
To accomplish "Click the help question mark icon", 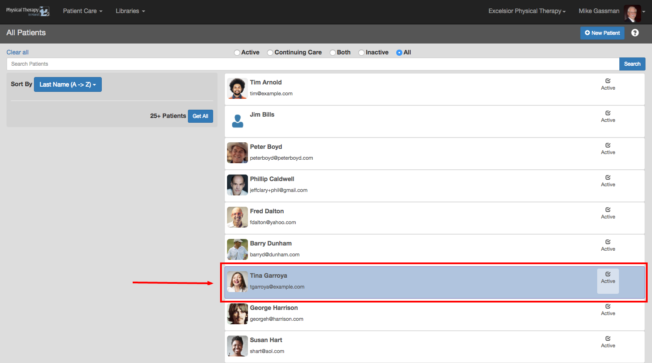I will [x=635, y=33].
